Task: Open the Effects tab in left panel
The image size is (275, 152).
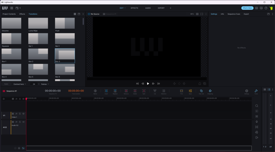Action: pyautogui.click(x=22, y=14)
